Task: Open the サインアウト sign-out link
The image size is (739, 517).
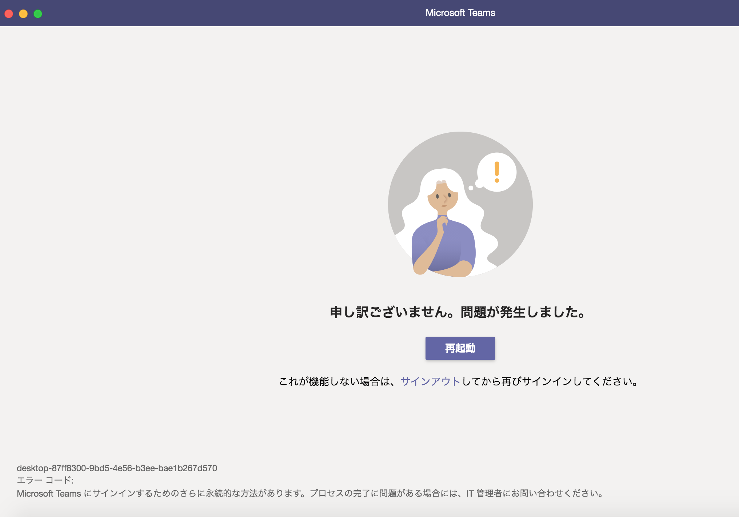Action: pyautogui.click(x=431, y=381)
